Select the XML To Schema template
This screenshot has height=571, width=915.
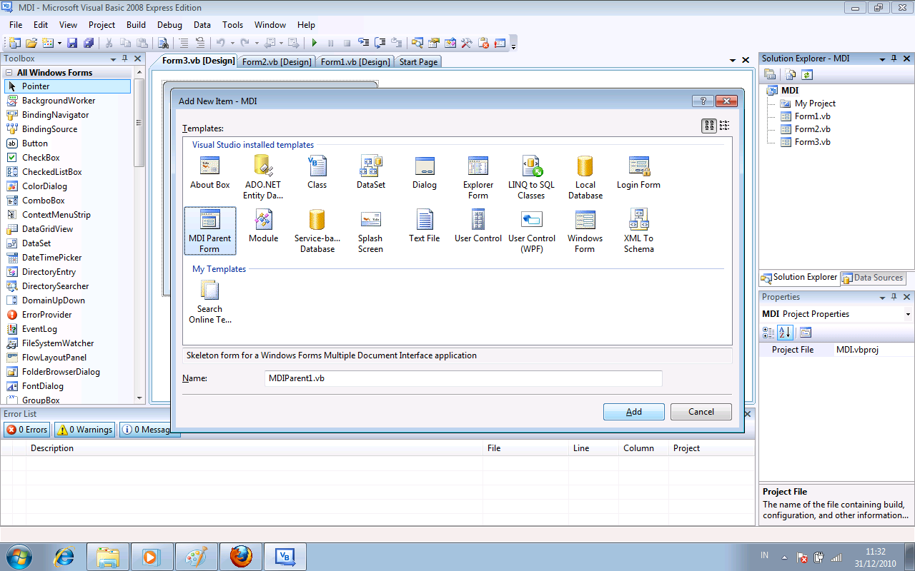(638, 231)
